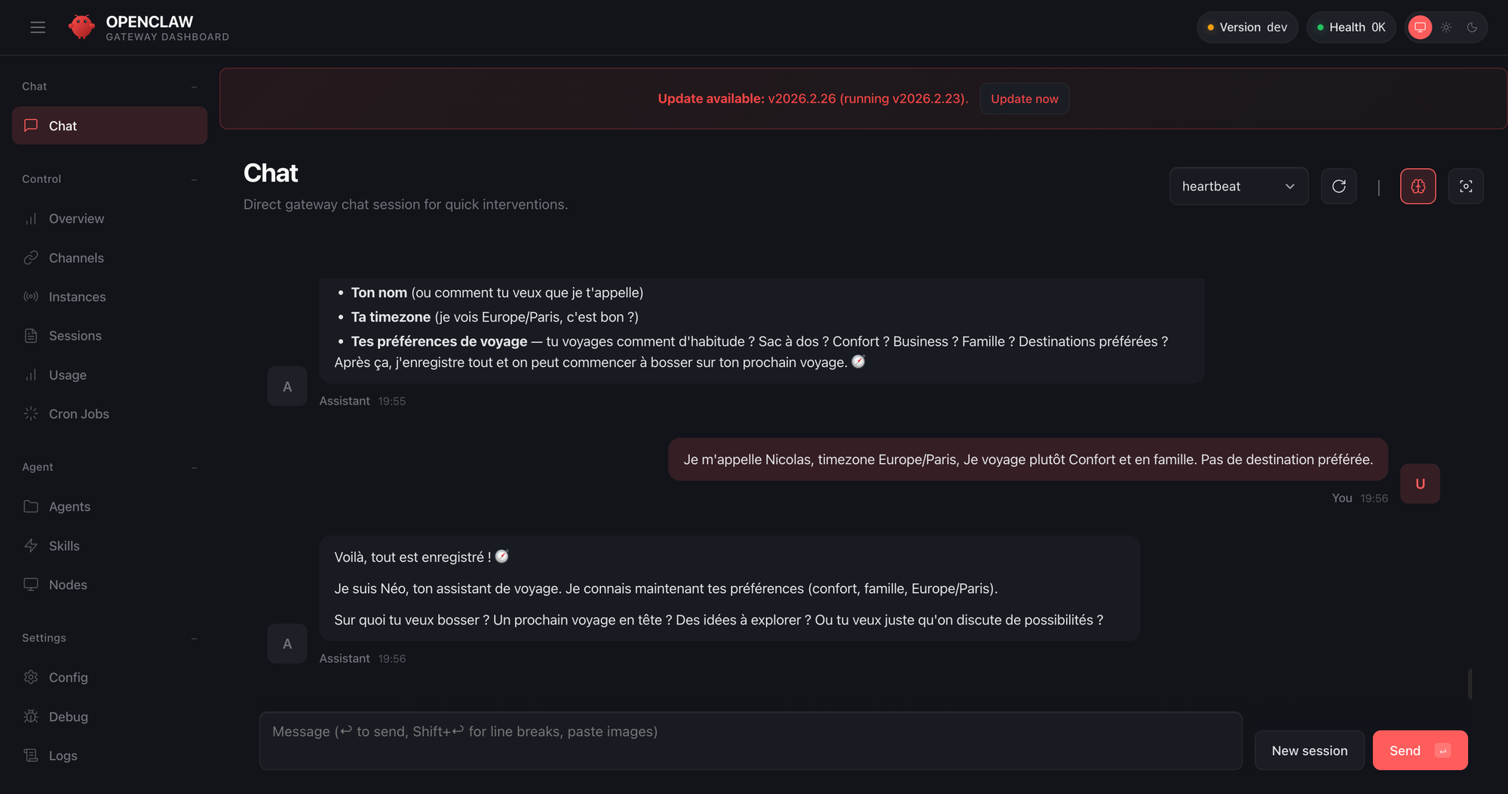
Task: Start a New session
Action: tap(1309, 750)
